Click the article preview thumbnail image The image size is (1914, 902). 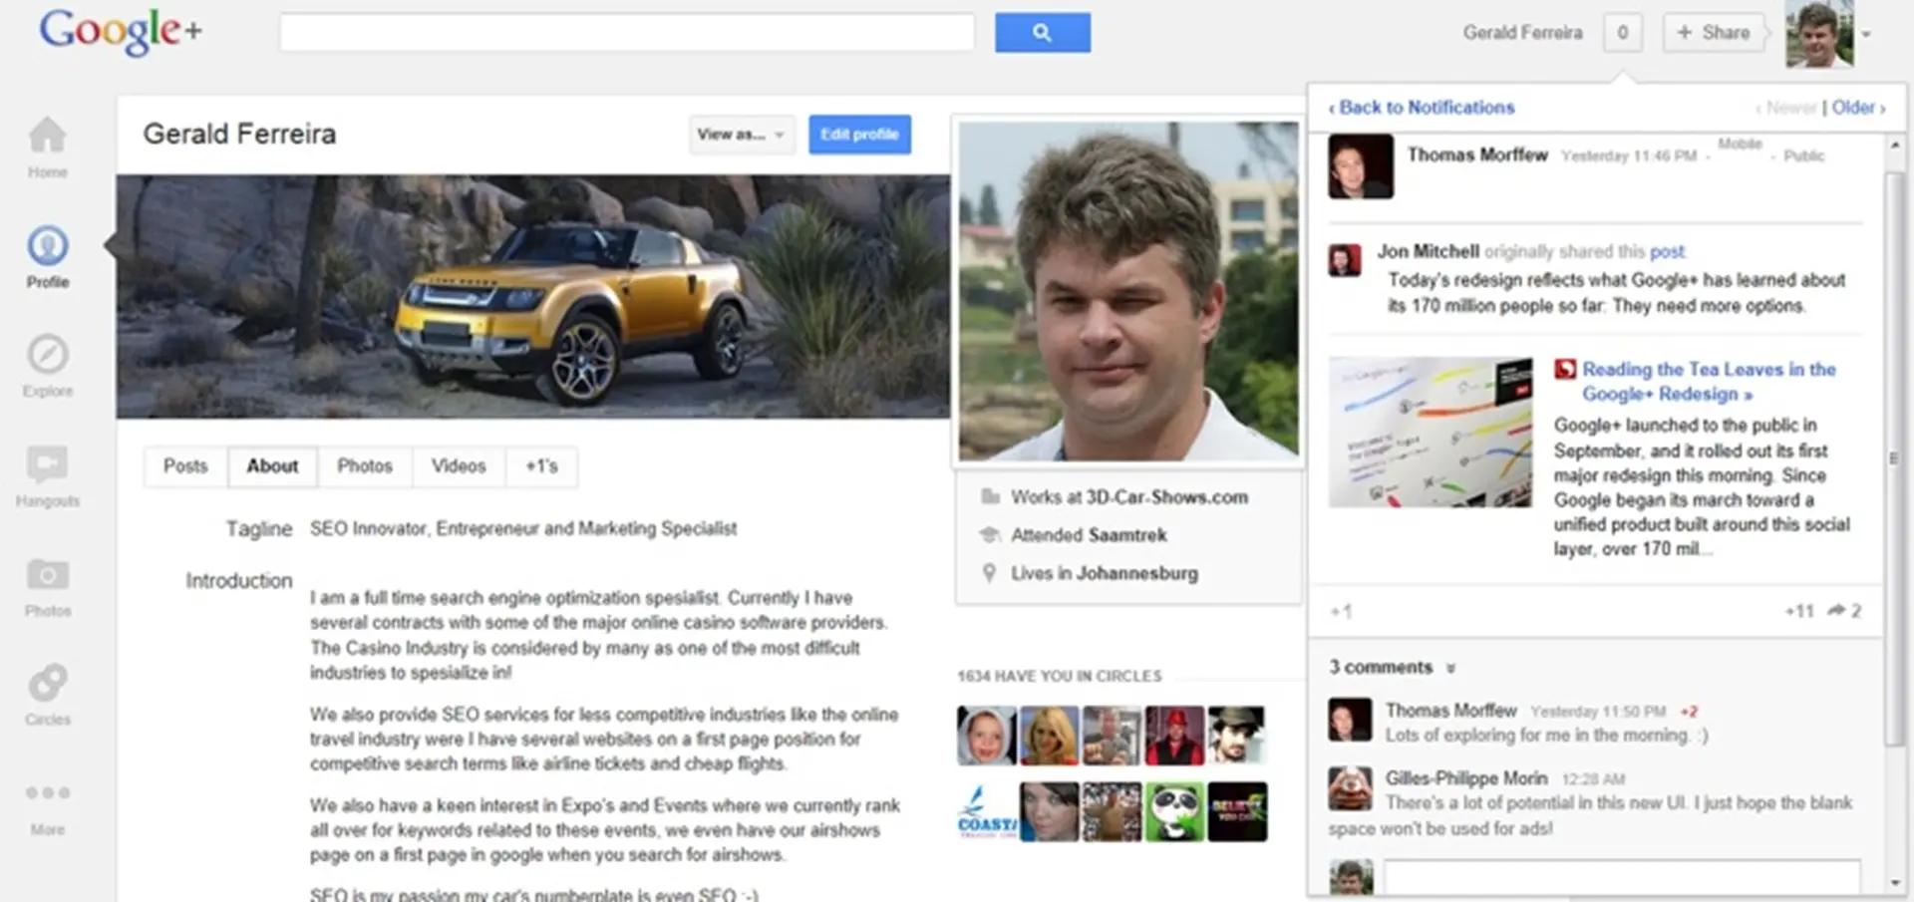click(1431, 432)
